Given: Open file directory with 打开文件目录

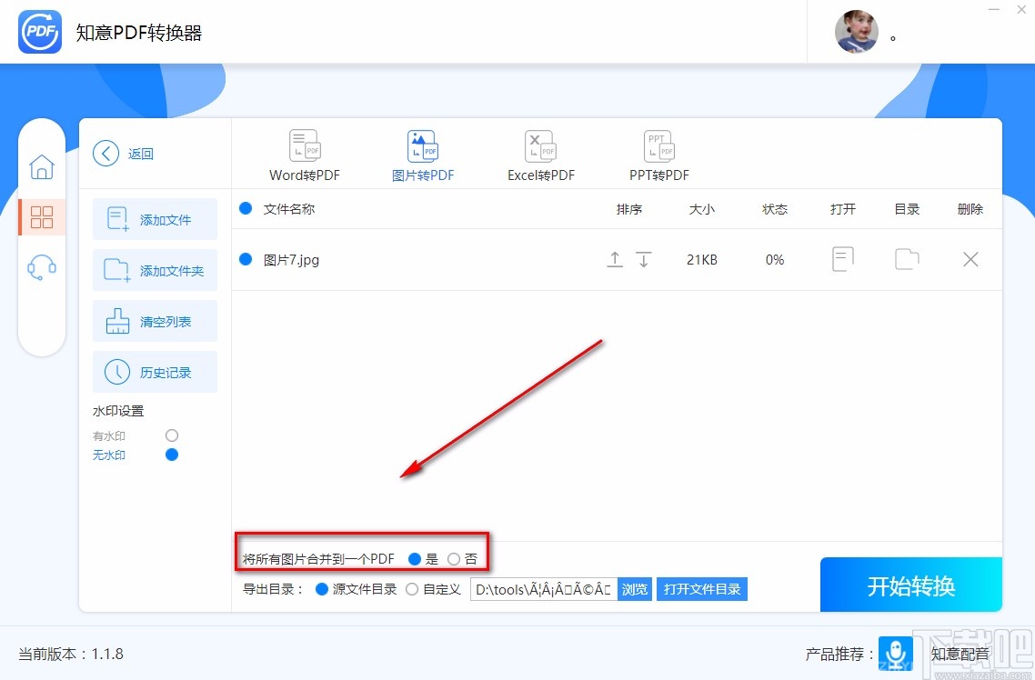Looking at the screenshot, I should [701, 588].
